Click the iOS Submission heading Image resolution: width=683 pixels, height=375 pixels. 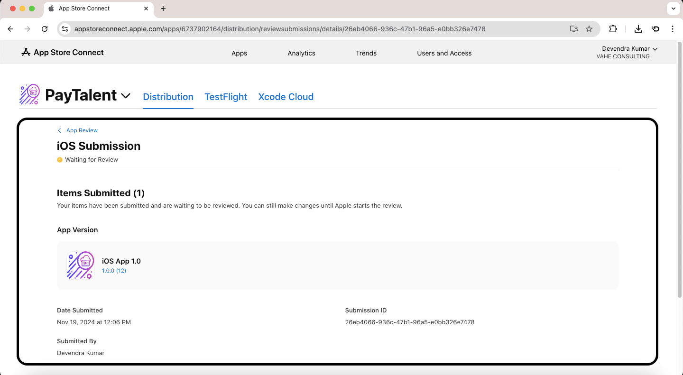pyautogui.click(x=99, y=146)
